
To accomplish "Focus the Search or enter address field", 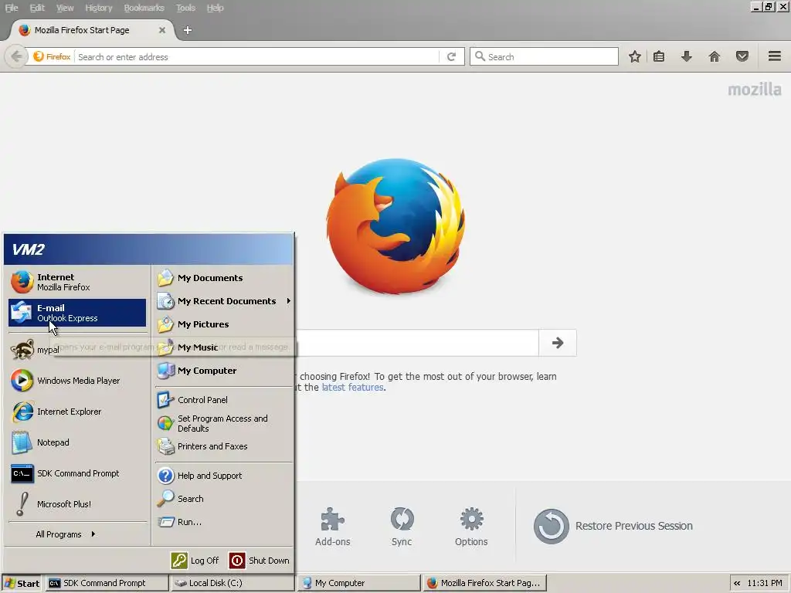I will click(257, 56).
